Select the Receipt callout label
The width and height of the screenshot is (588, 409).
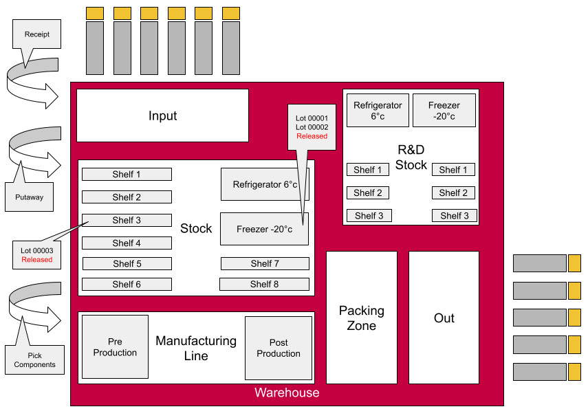36,34
